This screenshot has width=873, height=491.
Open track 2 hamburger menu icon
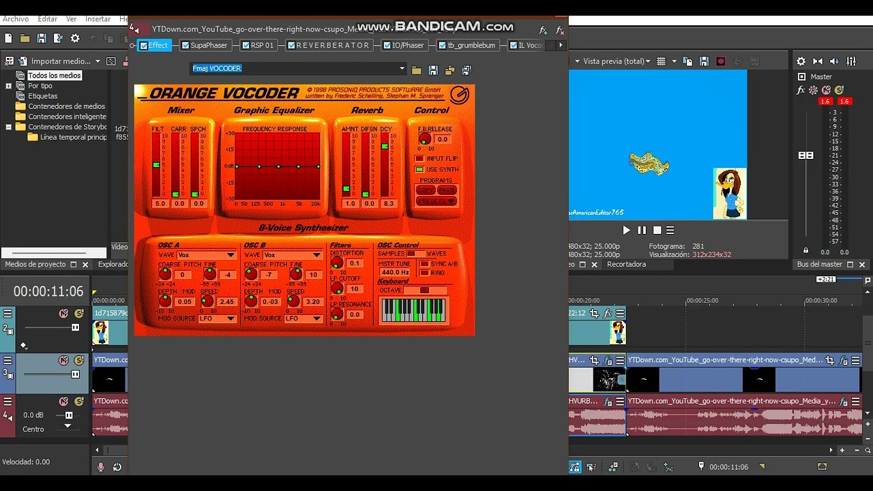pos(8,313)
